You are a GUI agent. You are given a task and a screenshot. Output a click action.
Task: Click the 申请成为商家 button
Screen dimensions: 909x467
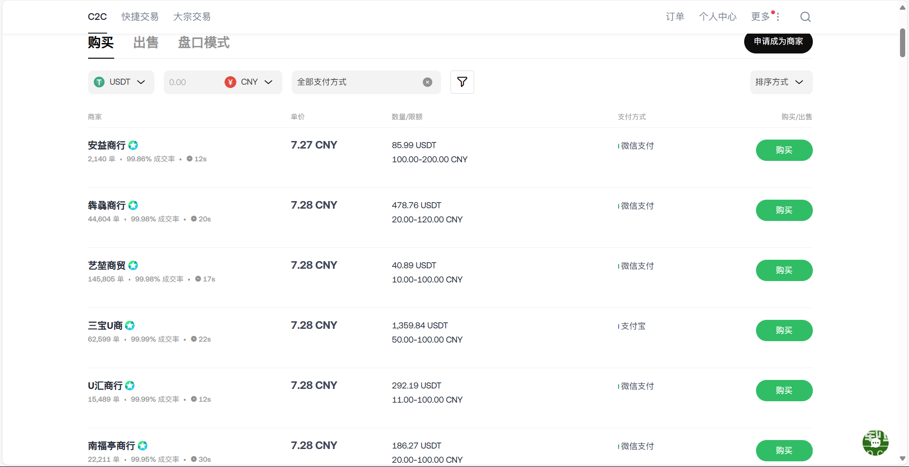(778, 42)
